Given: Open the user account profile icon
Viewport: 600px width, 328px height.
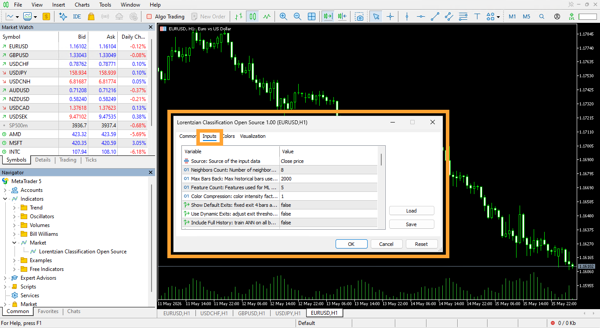Looking at the screenshot, I should click(557, 17).
